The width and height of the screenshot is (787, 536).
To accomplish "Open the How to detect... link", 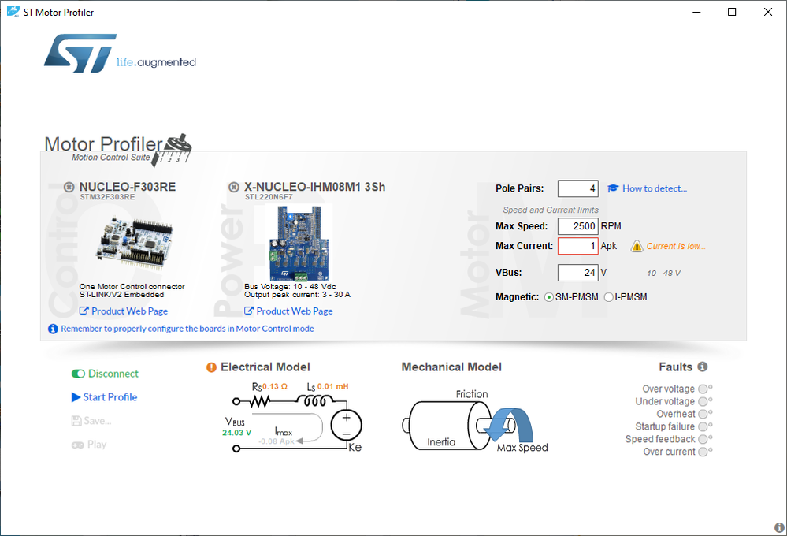I will (x=655, y=188).
